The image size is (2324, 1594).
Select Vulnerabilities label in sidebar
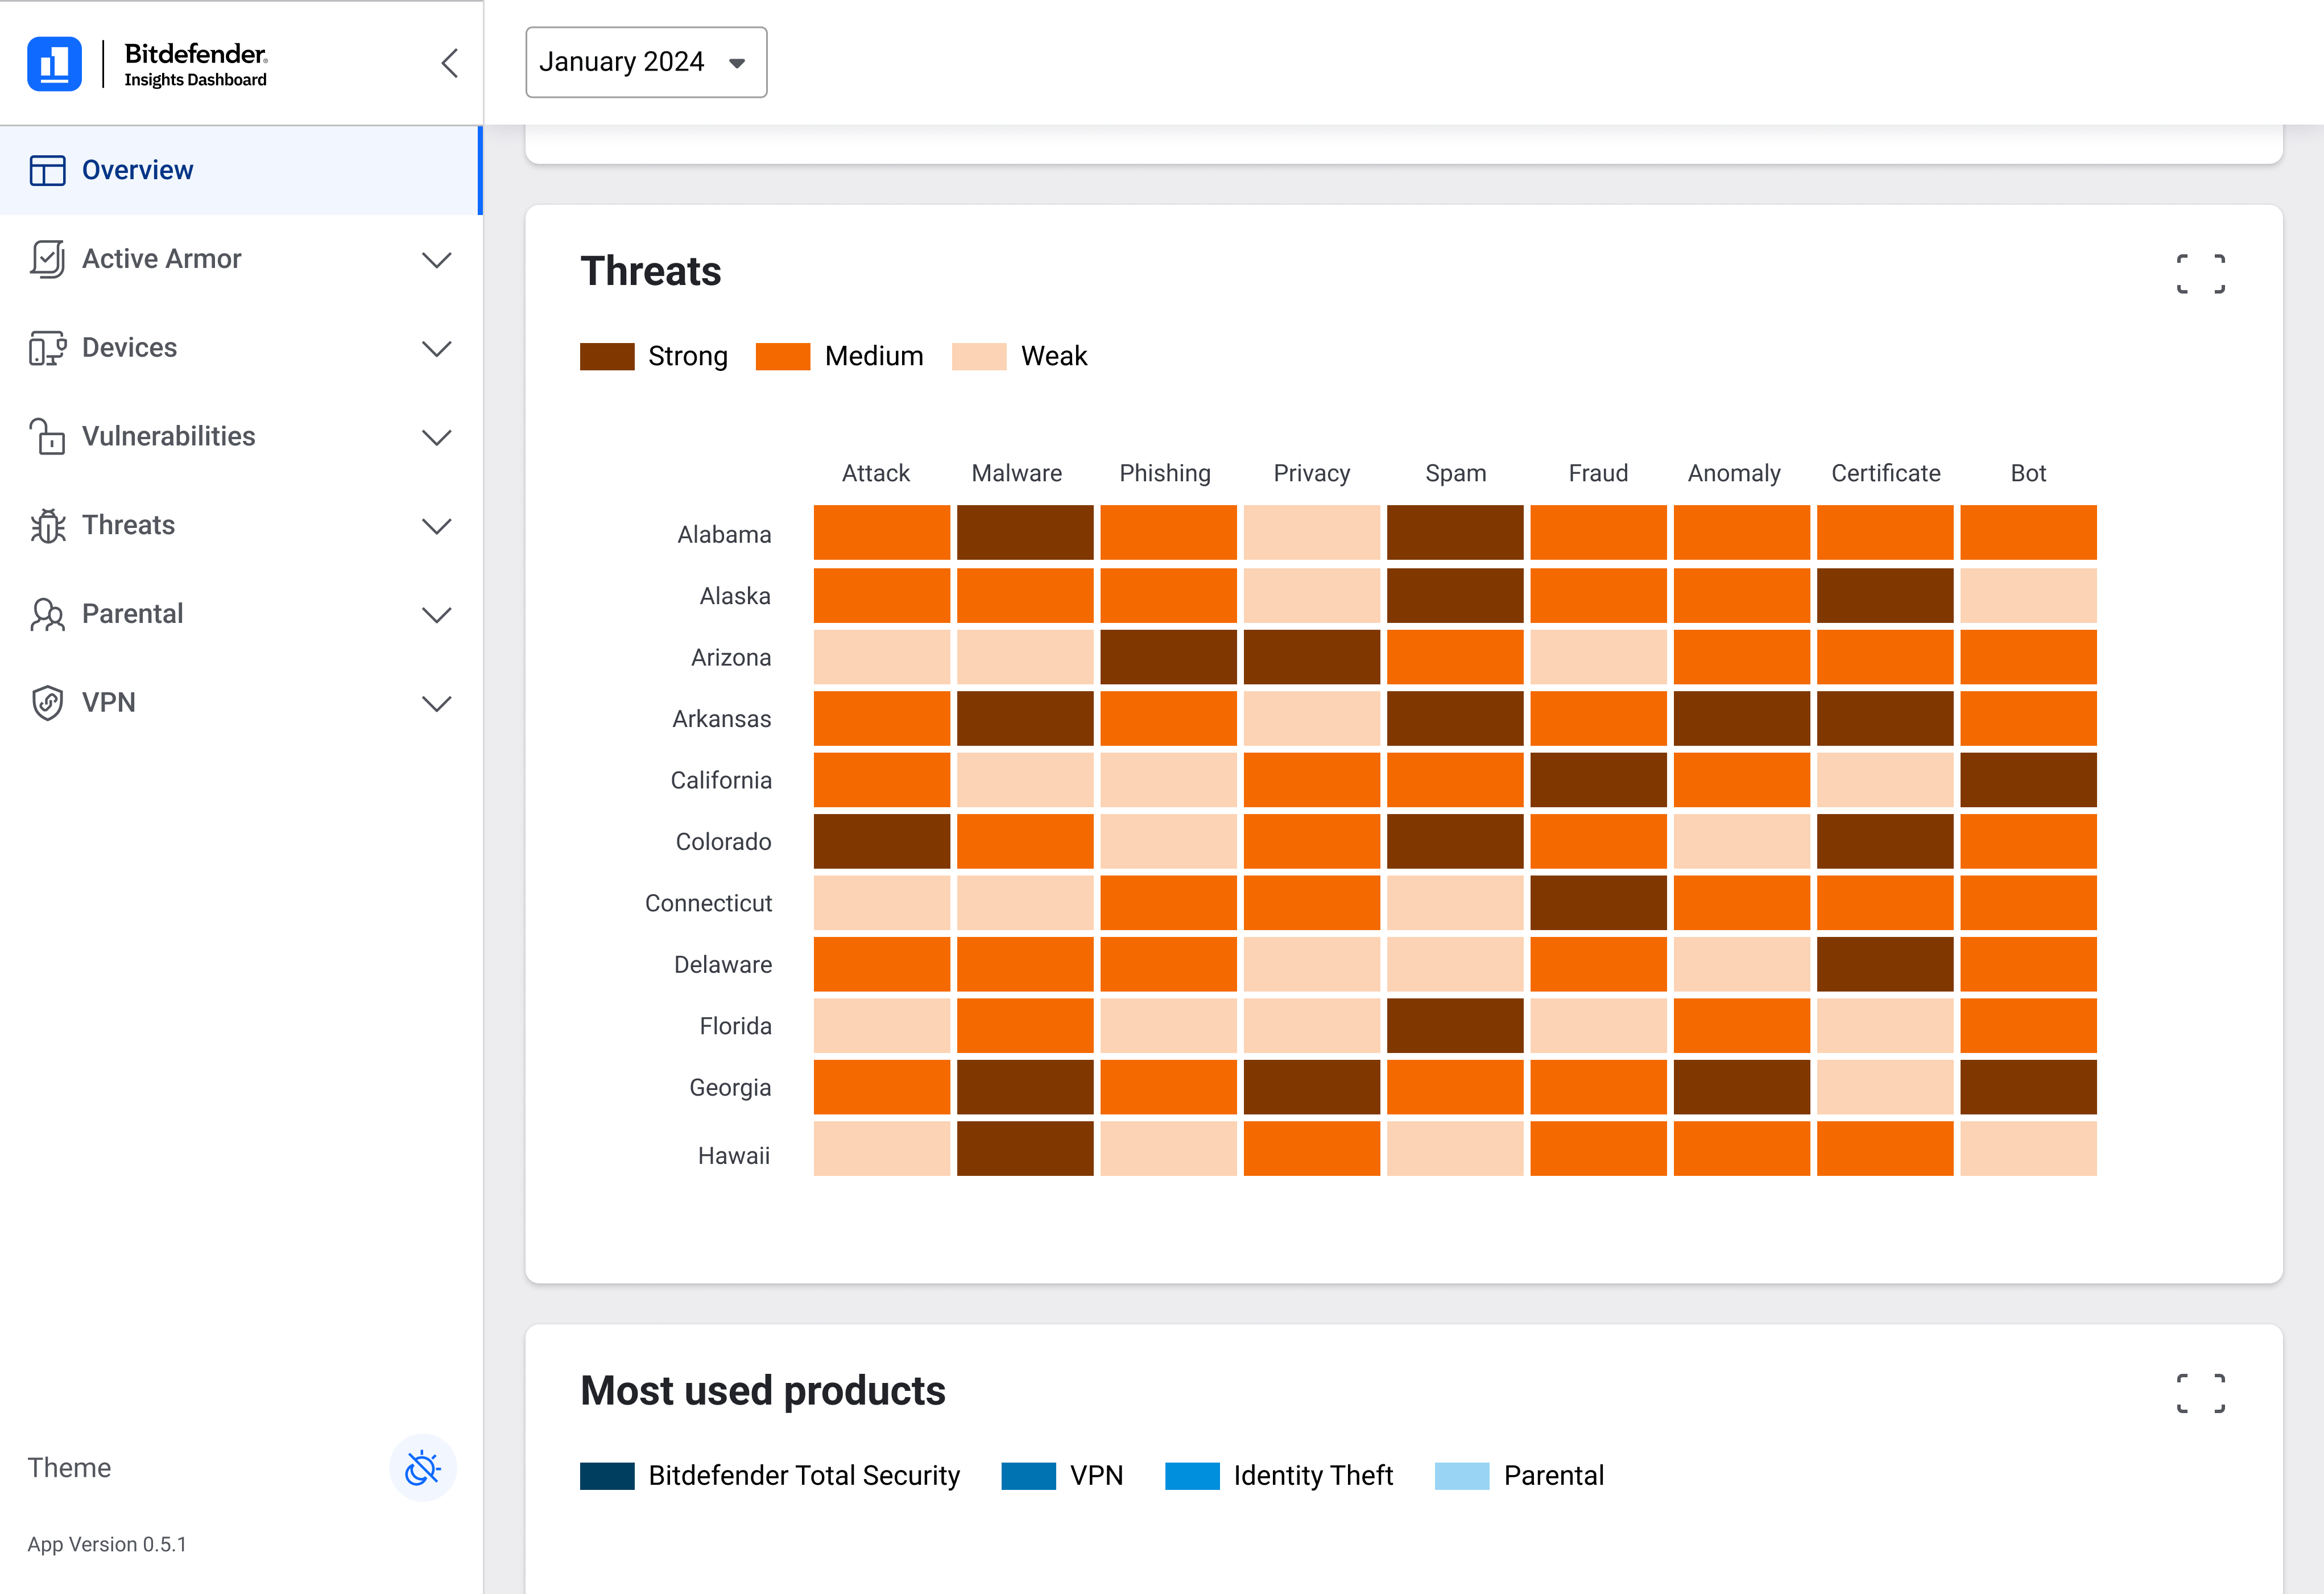168,436
